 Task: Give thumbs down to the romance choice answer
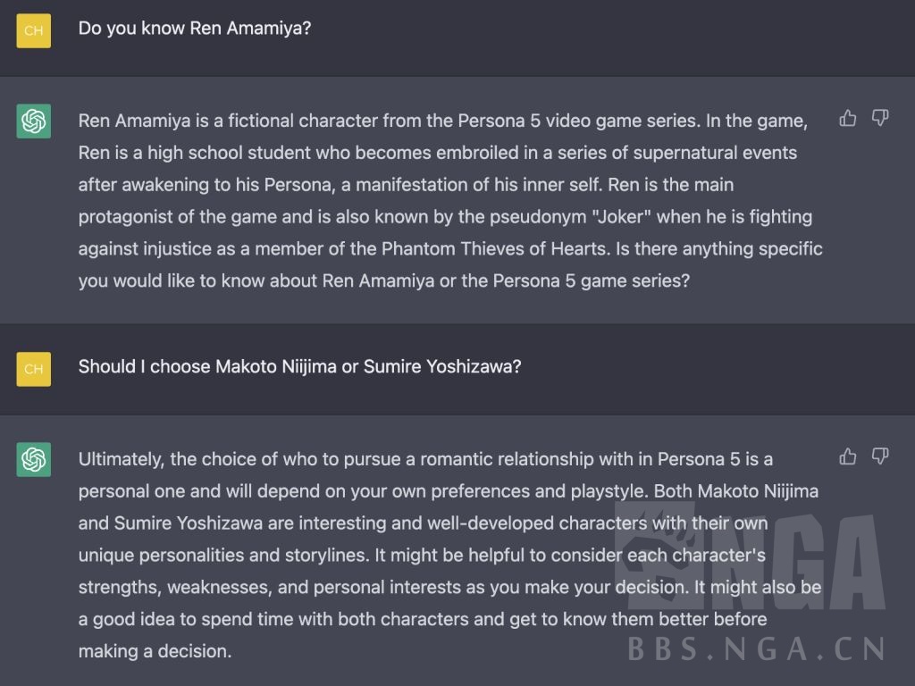click(x=880, y=456)
